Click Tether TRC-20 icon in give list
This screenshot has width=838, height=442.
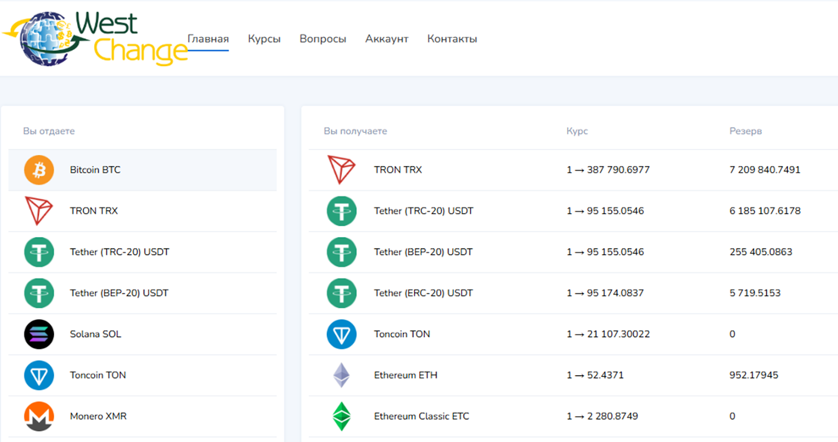(x=39, y=252)
